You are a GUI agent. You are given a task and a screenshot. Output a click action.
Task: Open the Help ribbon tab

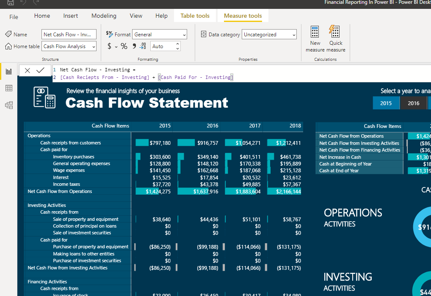coord(161,16)
